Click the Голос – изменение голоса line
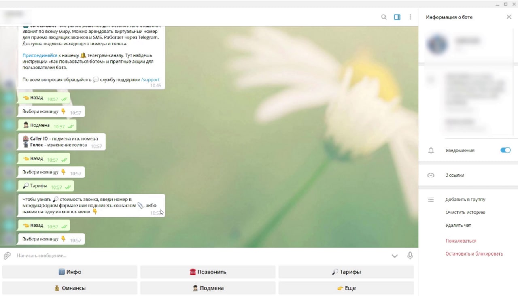518x296 pixels. pyautogui.click(x=55, y=145)
